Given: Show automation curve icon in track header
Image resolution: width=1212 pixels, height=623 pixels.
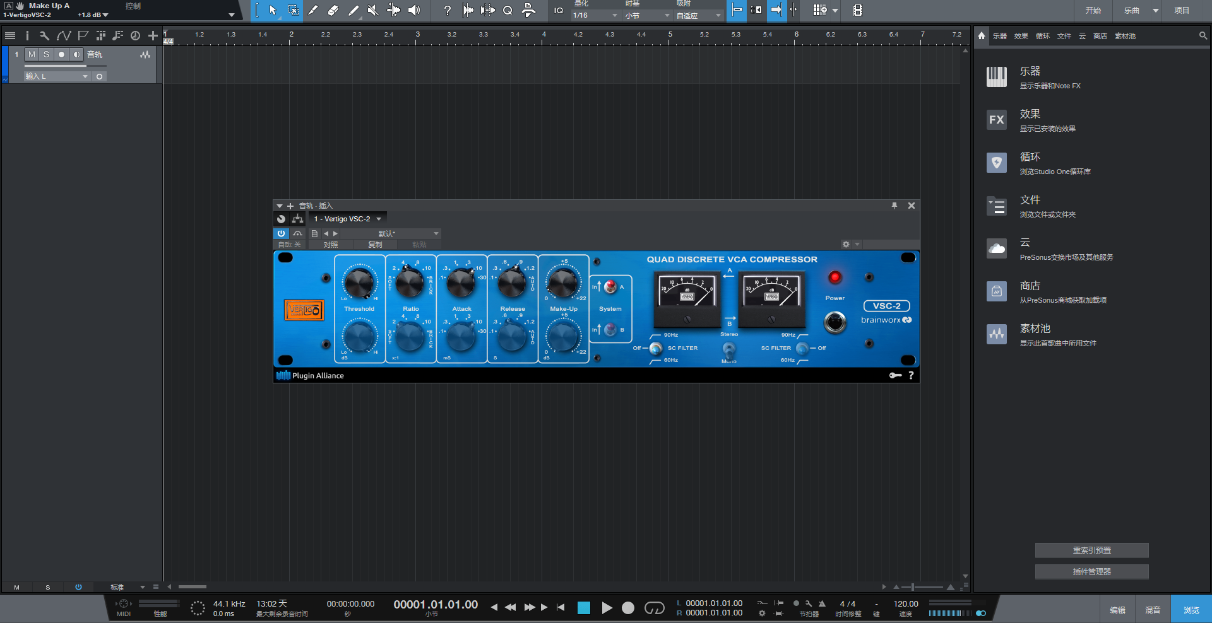Looking at the screenshot, I should point(63,36).
